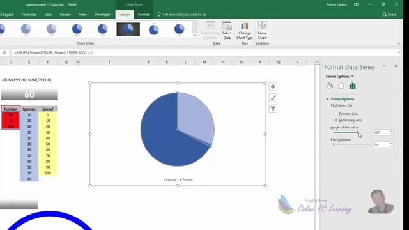The image size is (409, 230).
Task: Open the Series Options dropdown arrow
Action: pos(352,77)
